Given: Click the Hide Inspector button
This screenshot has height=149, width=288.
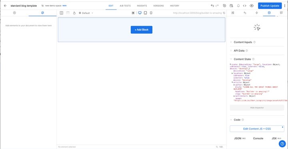Looking at the screenshot, I should click(x=257, y=108).
